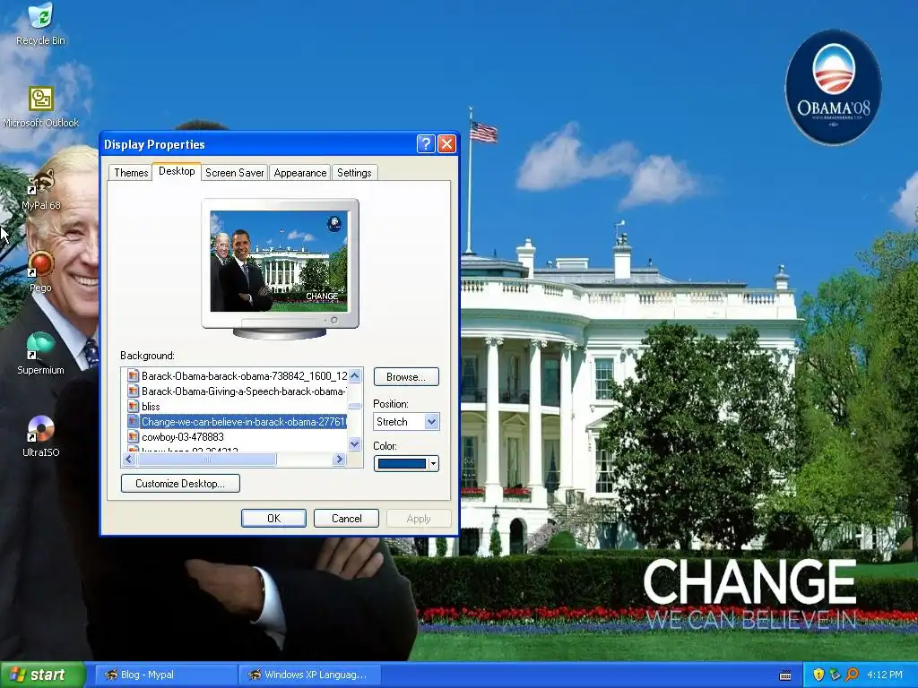The image size is (918, 688).
Task: Select Change-we-can-believe-in background entry
Action: pyautogui.click(x=237, y=422)
